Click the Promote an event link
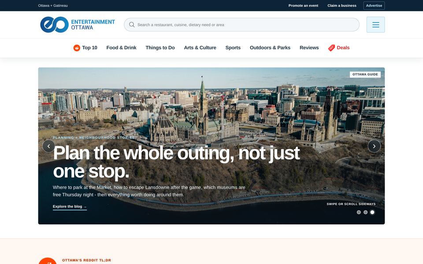This screenshot has width=423, height=264. pyautogui.click(x=303, y=5)
